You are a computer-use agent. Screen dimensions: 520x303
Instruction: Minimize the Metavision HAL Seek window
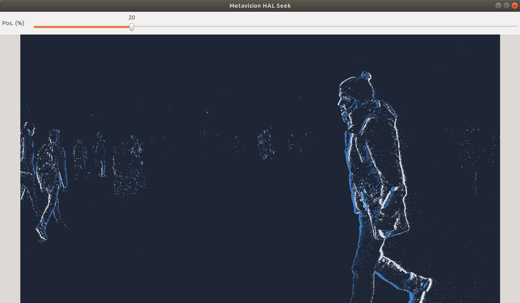pyautogui.click(x=498, y=6)
